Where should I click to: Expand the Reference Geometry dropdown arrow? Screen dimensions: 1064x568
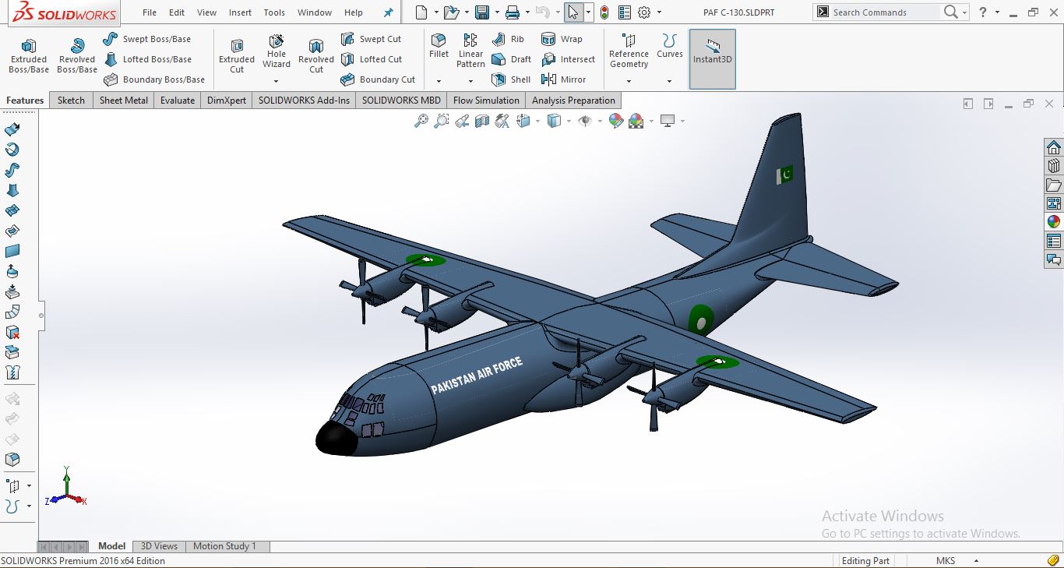click(629, 81)
